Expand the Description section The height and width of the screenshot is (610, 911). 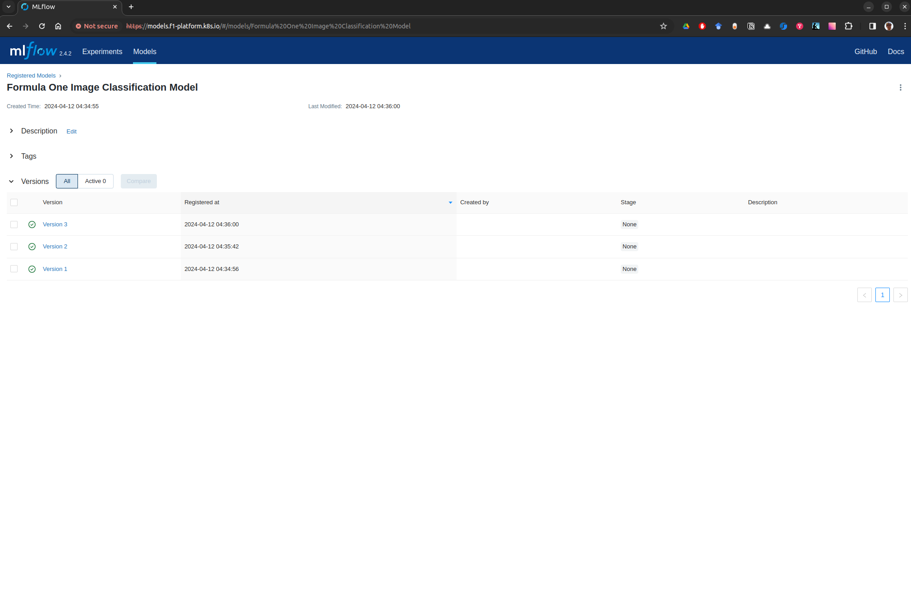[x=11, y=131]
